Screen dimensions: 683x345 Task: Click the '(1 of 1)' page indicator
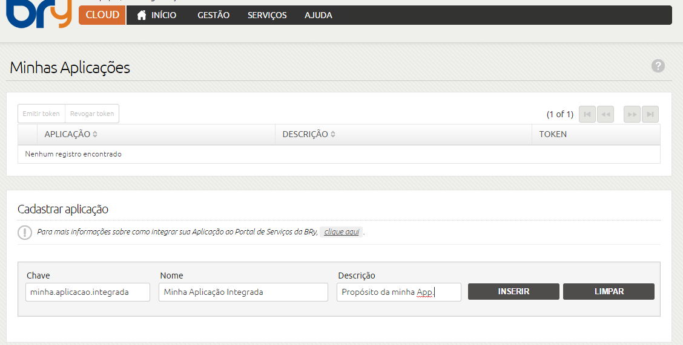[x=559, y=114]
